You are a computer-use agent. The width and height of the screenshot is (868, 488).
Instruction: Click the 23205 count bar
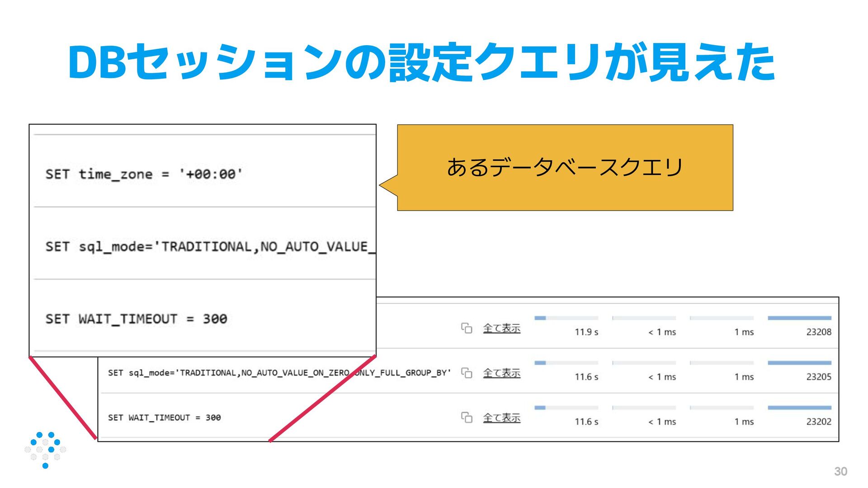pyautogui.click(x=799, y=363)
